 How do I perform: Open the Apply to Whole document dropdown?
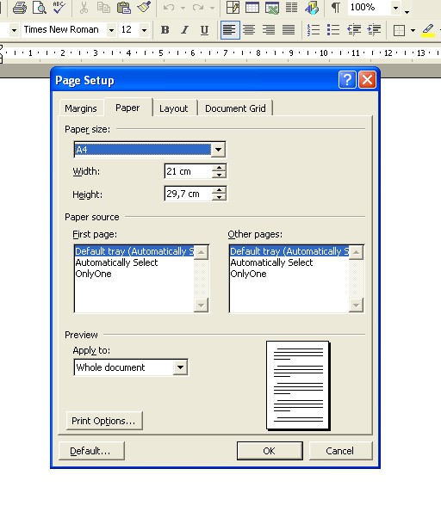click(180, 367)
